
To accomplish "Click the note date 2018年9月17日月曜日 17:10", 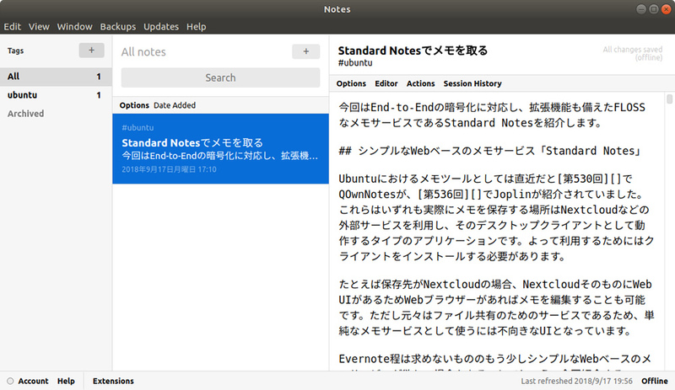I will click(x=169, y=169).
